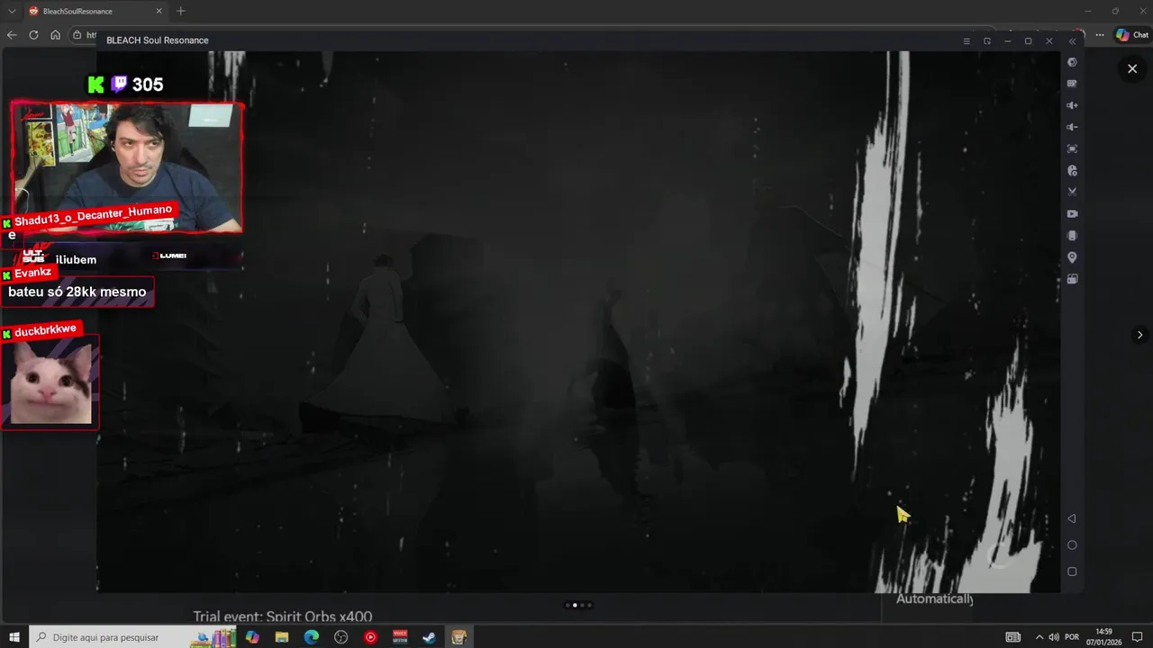Viewport: 1153px width, 648px height.
Task: Tap Android home circle button
Action: click(x=1072, y=545)
